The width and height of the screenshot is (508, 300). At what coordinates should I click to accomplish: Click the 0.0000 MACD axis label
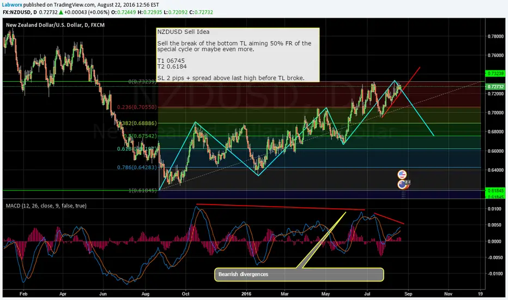(495, 241)
